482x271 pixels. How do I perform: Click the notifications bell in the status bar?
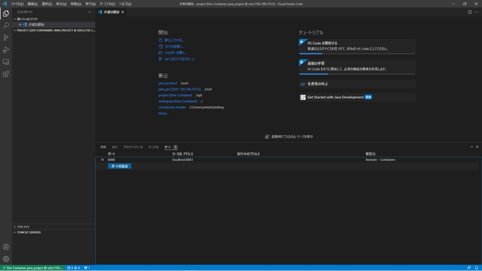pos(477,268)
